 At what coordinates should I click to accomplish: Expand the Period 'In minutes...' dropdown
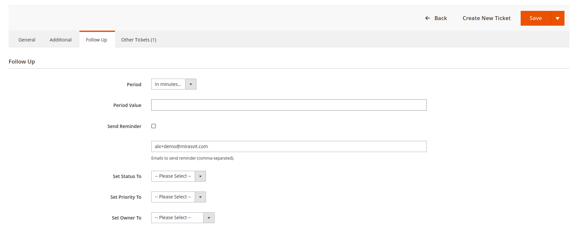174,84
